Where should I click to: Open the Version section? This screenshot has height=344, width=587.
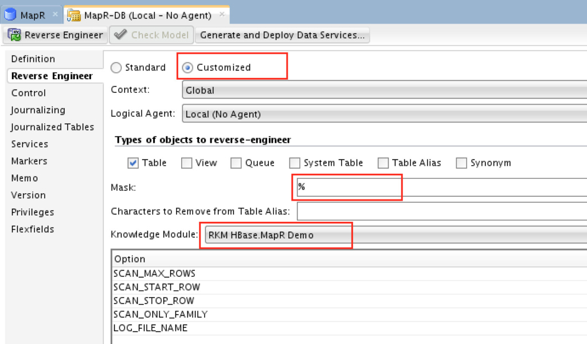pos(29,195)
